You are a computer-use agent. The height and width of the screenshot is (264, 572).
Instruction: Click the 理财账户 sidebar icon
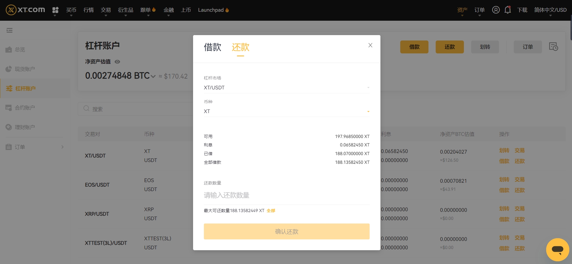[x=9, y=127]
